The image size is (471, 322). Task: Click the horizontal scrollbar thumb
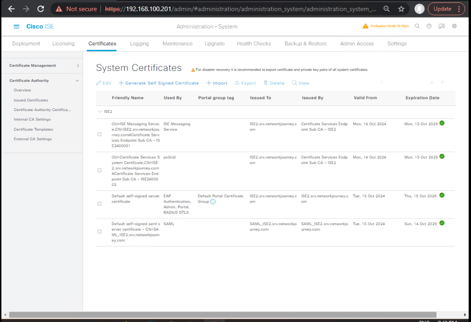pyautogui.click(x=223, y=315)
